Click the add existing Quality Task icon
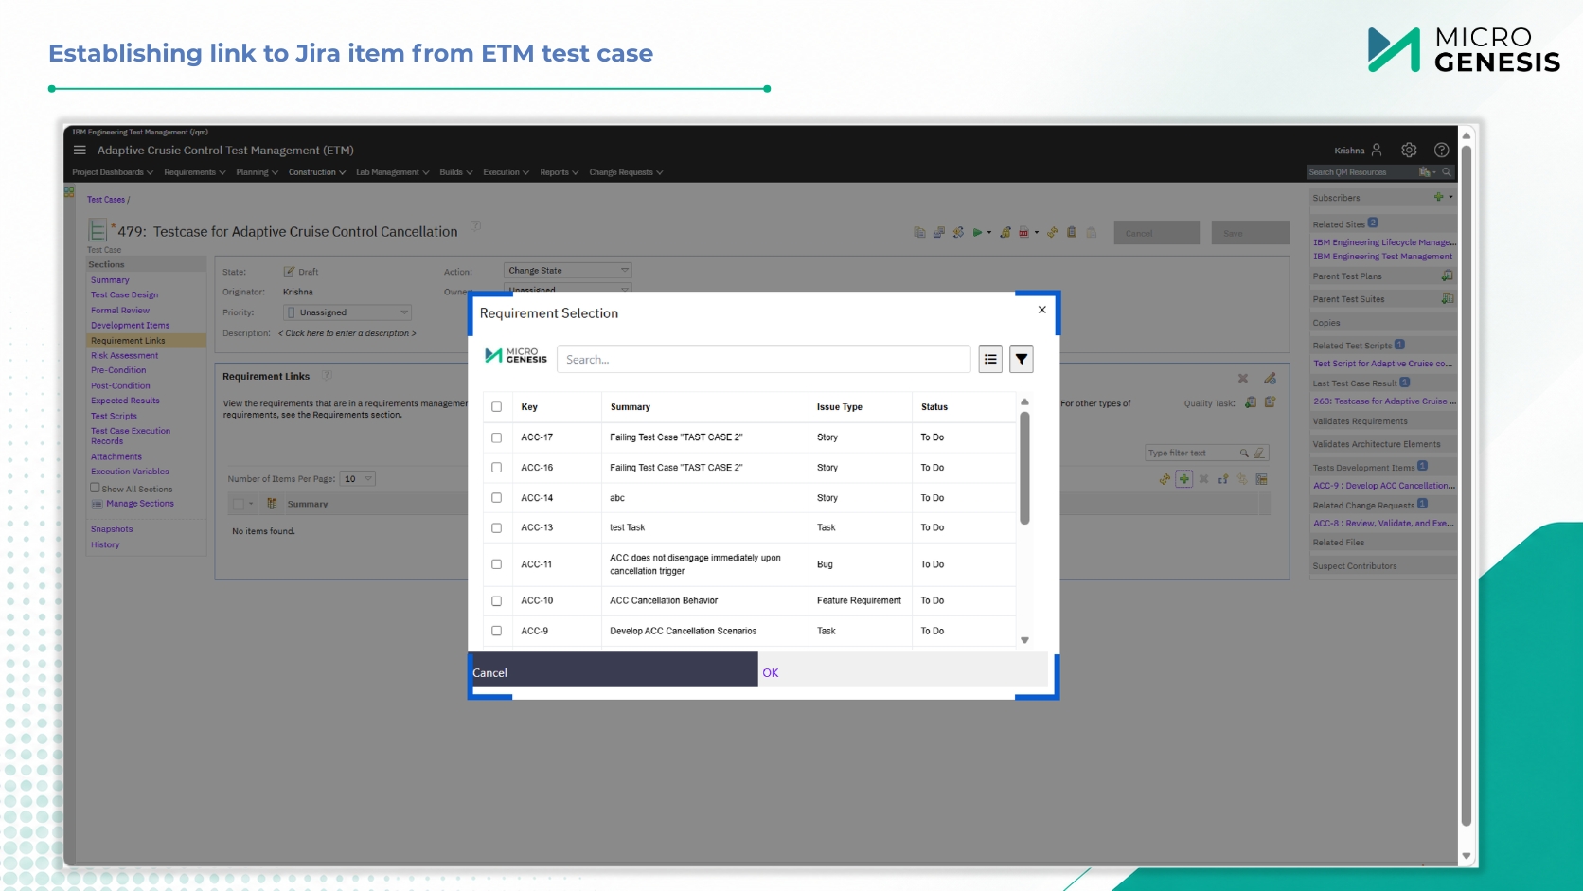1583x891 pixels. pyautogui.click(x=1251, y=402)
